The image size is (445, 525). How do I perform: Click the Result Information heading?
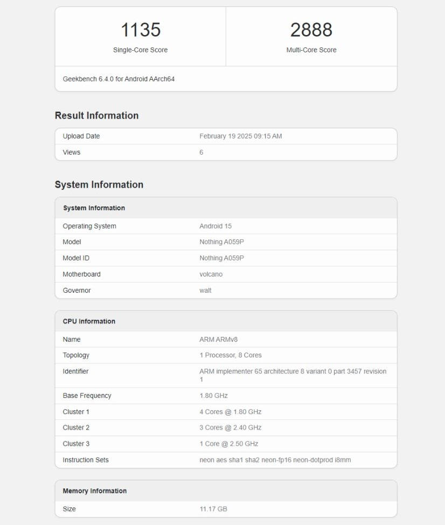pyautogui.click(x=96, y=115)
